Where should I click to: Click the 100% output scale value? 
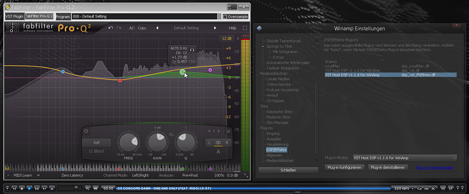pyautogui.click(x=219, y=175)
